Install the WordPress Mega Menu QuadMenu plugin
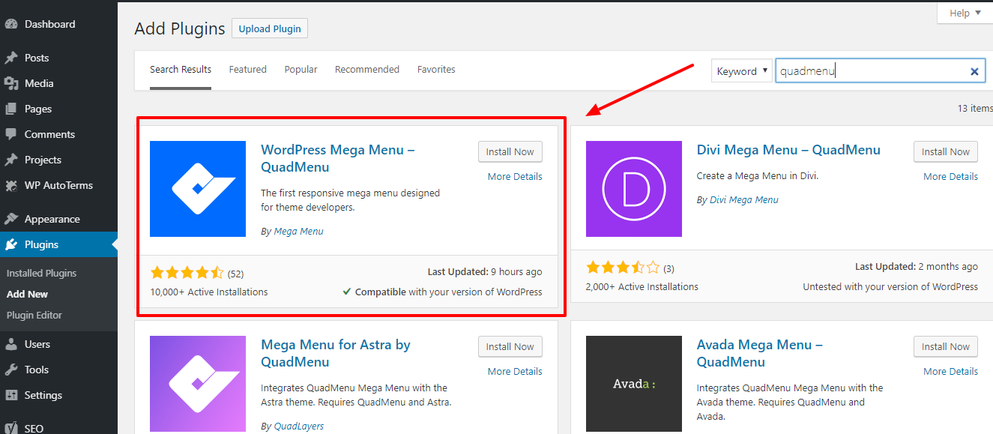Screen dimensions: 993x434 [x=510, y=151]
